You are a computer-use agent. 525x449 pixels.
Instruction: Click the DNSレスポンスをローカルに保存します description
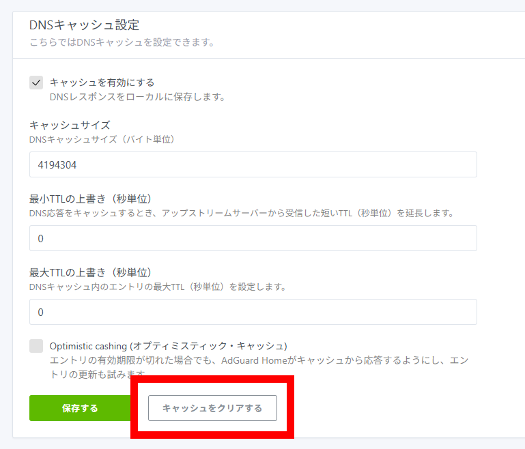pos(138,97)
